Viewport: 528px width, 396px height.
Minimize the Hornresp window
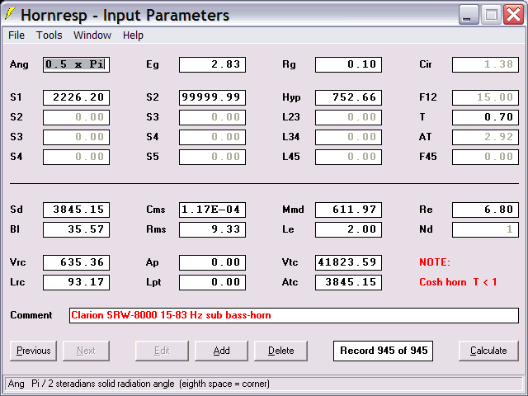point(469,15)
